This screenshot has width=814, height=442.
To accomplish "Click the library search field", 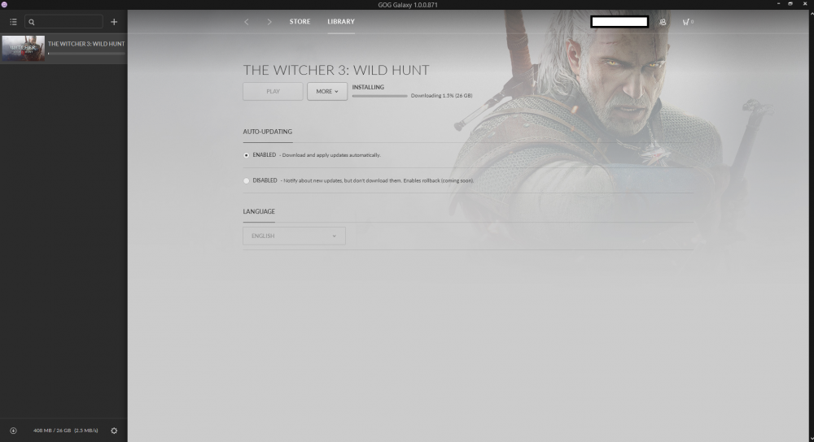I will [63, 22].
